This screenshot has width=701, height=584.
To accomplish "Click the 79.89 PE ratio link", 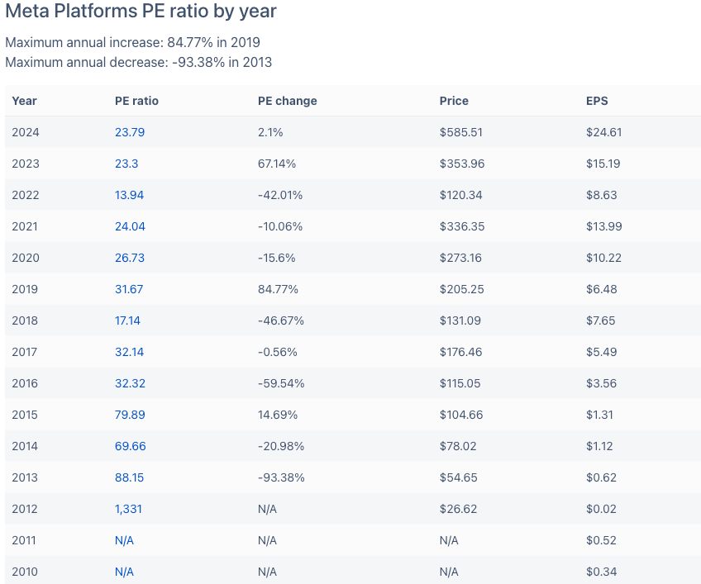I will (131, 415).
